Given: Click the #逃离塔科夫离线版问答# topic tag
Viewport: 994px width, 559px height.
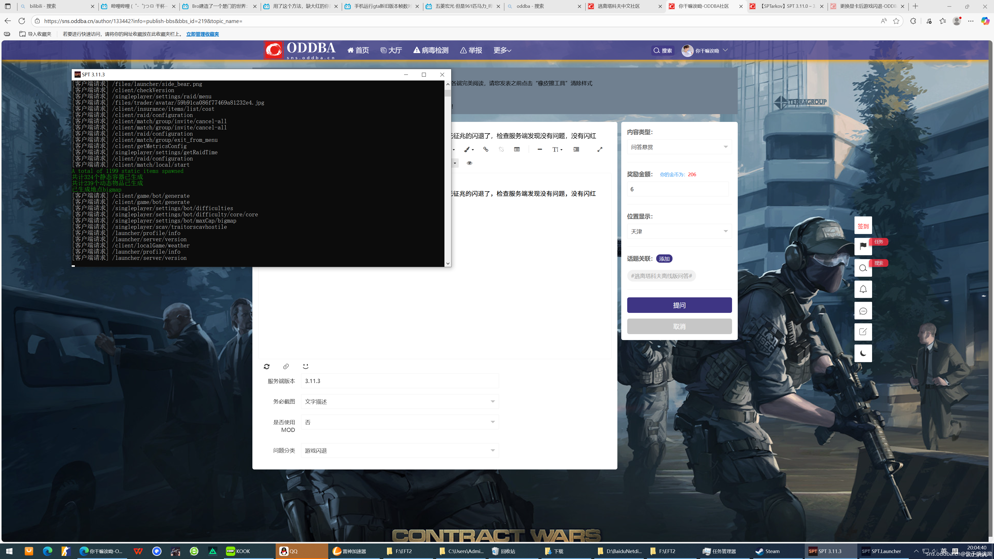Looking at the screenshot, I should coord(661,276).
